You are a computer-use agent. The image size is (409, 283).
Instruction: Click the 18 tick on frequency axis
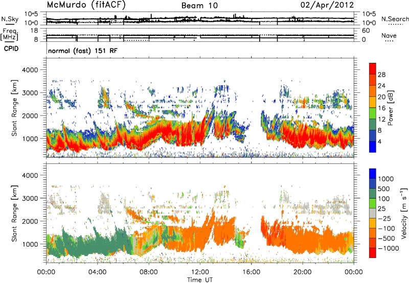(34, 31)
